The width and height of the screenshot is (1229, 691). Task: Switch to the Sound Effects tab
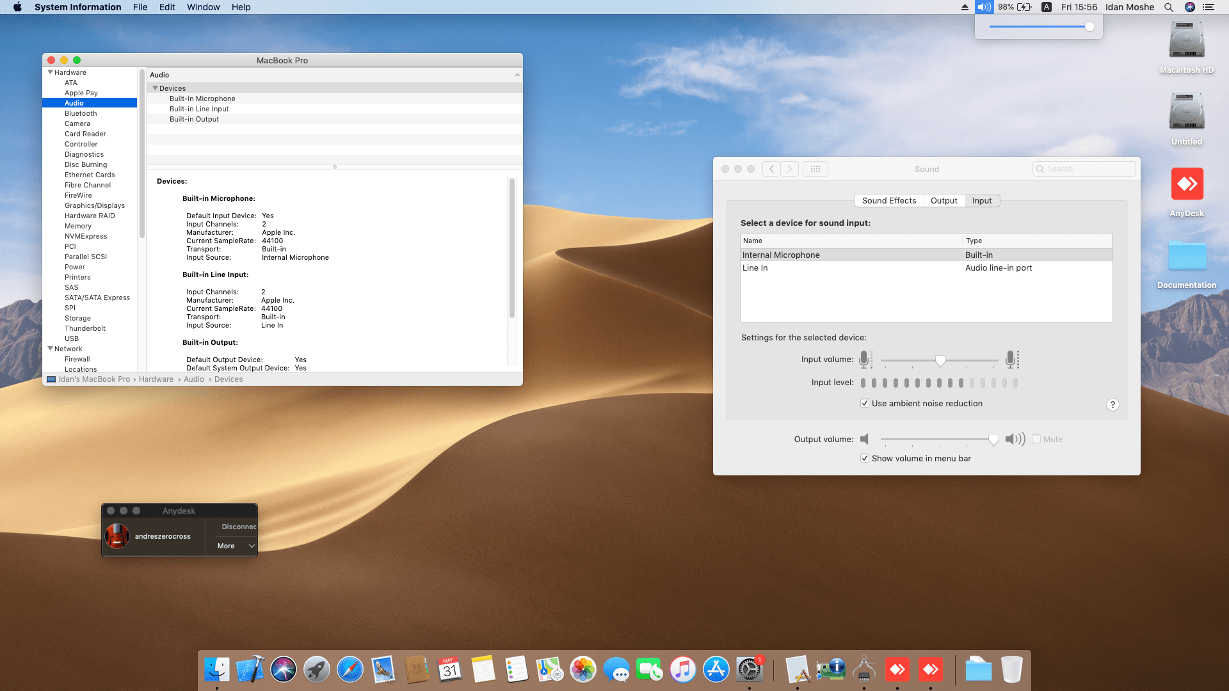click(x=888, y=200)
